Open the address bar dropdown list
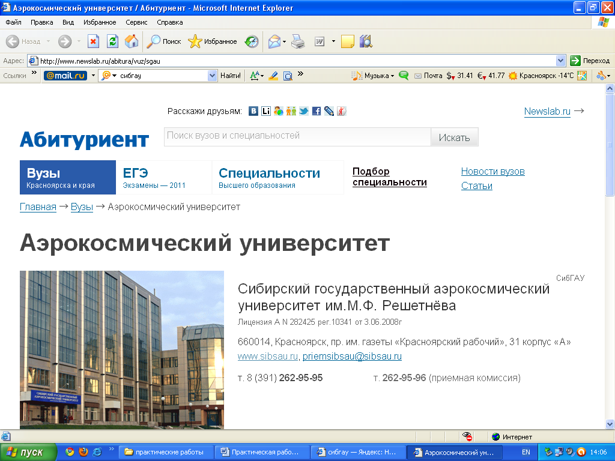Viewport: 615px width, 461px height. pos(560,61)
